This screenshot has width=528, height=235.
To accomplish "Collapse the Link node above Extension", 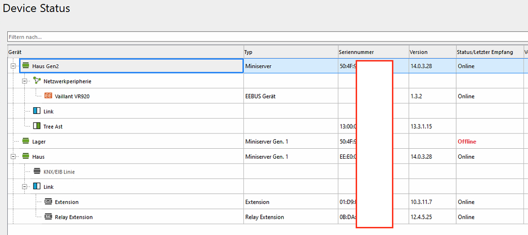I will tap(24, 186).
